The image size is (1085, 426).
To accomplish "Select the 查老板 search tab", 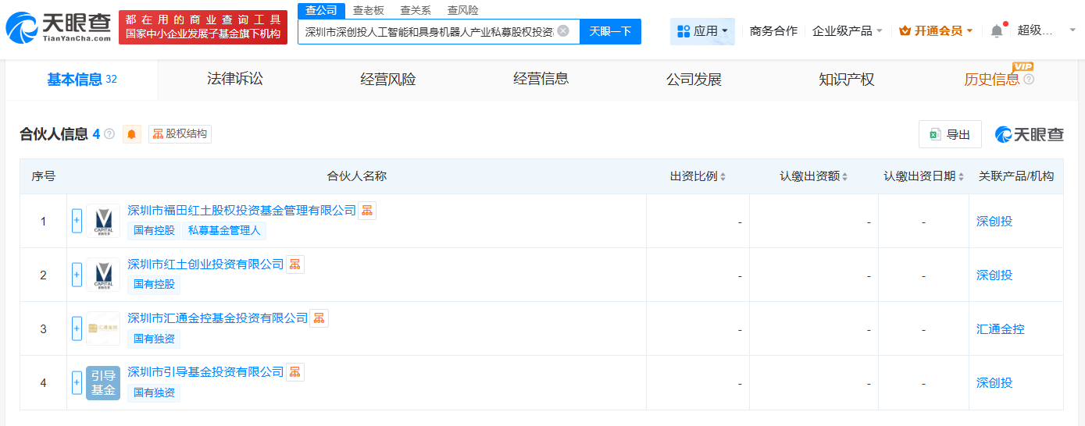I will click(x=369, y=10).
